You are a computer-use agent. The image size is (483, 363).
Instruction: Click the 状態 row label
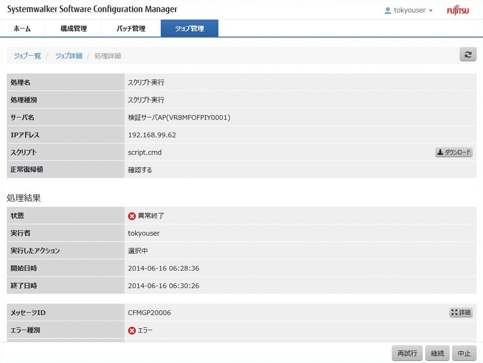(x=17, y=216)
